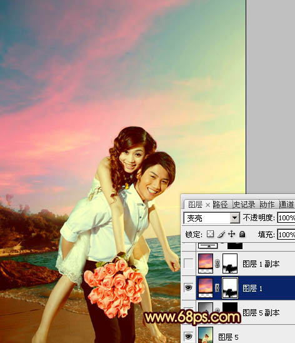The image size is (295, 343).
Task: Select layer name 图层 1 副本
Action: [261, 264]
